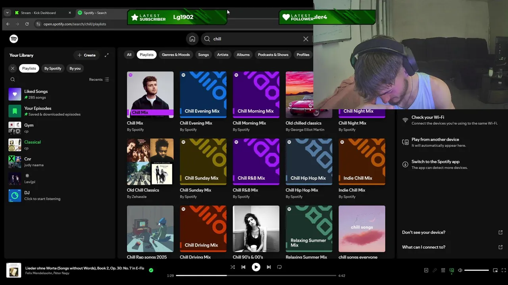Screen dimensions: 508x285
Task: Open Gym playlist in library
Action: (60, 128)
